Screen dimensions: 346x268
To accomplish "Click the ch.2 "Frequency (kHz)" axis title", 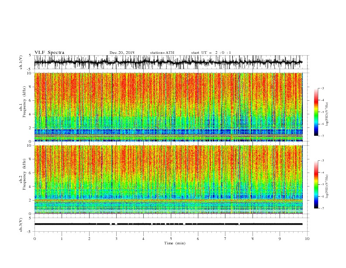I will click(24, 174).
